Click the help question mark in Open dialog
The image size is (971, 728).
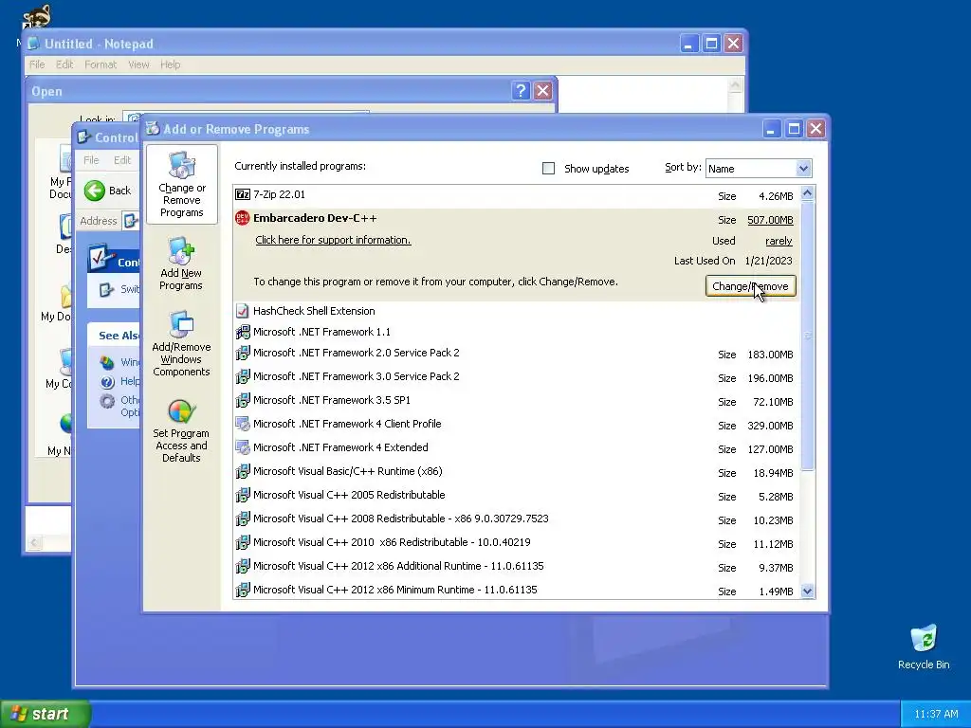pyautogui.click(x=521, y=91)
